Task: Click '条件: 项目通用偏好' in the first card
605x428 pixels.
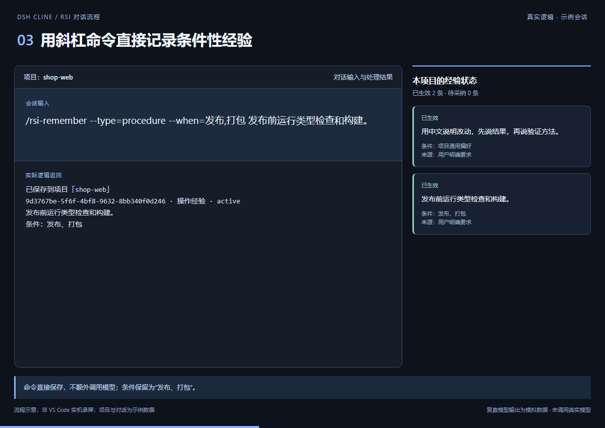Action: coord(446,146)
